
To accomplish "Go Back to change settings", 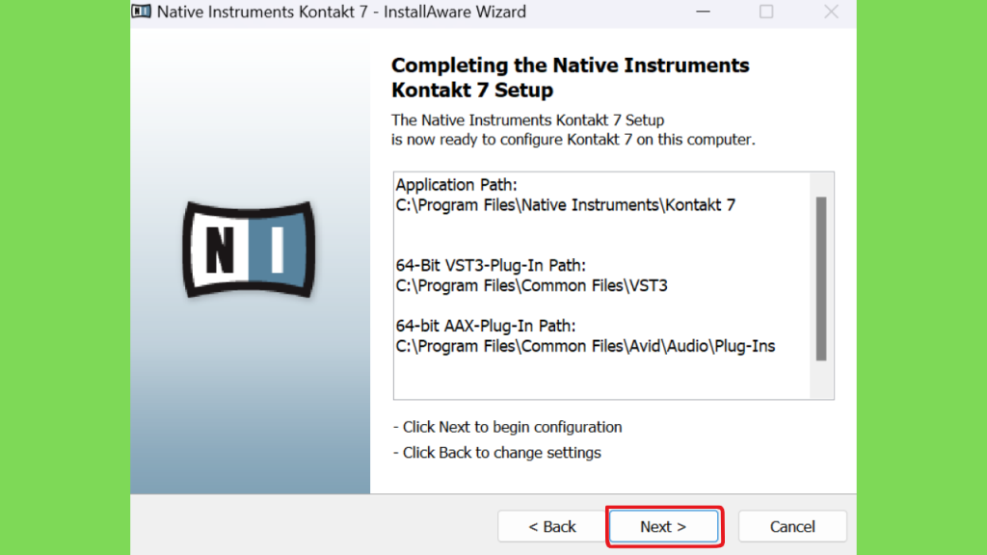I will pyautogui.click(x=552, y=526).
